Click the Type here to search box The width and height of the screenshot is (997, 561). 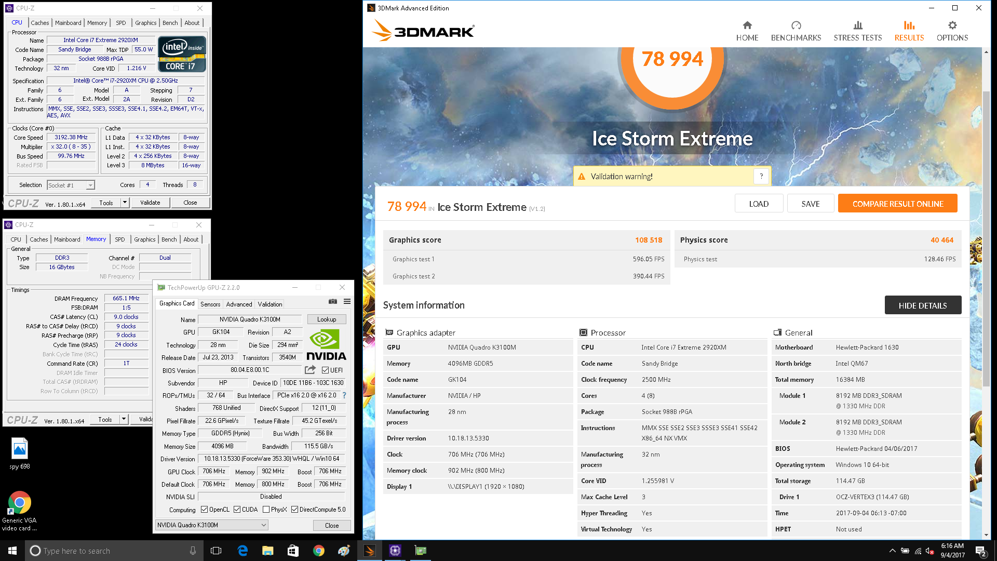click(x=113, y=551)
